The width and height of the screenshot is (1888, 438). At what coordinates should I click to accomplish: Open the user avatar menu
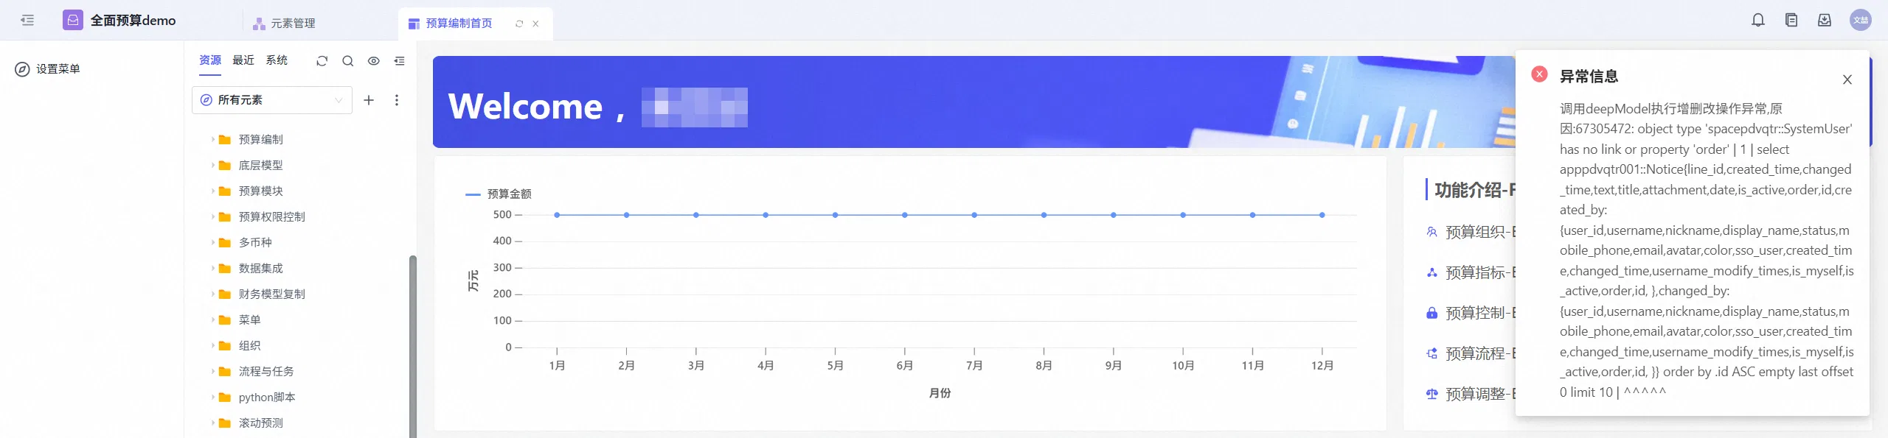click(1861, 20)
